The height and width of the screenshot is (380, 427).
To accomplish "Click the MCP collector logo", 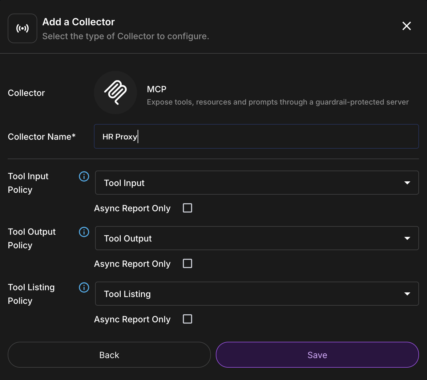I will (115, 93).
